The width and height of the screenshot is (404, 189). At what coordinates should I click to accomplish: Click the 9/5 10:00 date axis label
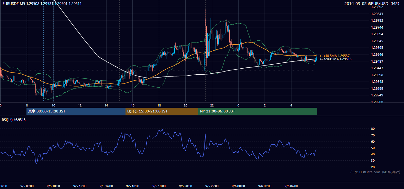click(x=53, y=186)
